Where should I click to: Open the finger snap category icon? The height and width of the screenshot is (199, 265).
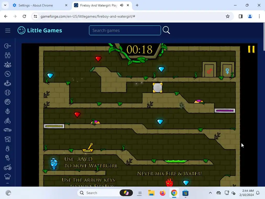tap(8, 148)
